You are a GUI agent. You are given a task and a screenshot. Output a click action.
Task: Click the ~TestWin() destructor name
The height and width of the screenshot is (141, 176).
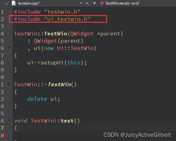(x=60, y=84)
